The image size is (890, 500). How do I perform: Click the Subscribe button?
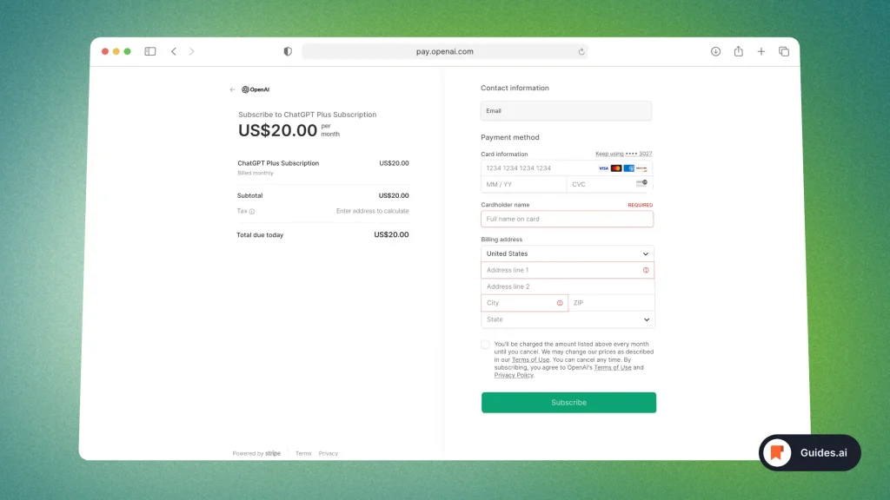[568, 403]
